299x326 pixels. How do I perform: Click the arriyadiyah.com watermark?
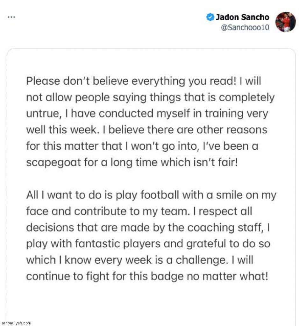[16, 323]
